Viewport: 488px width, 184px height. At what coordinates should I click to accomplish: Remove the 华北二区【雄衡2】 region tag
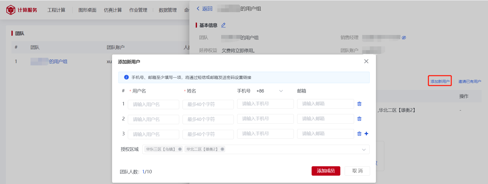(x=222, y=149)
